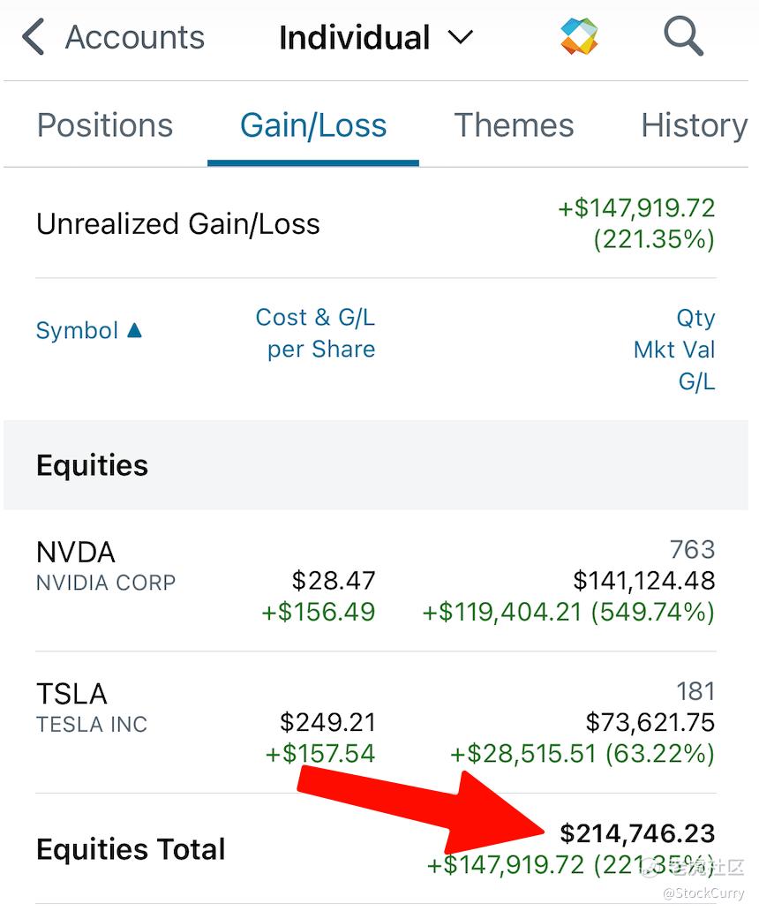Sort by Symbol column arrow

tap(134, 330)
